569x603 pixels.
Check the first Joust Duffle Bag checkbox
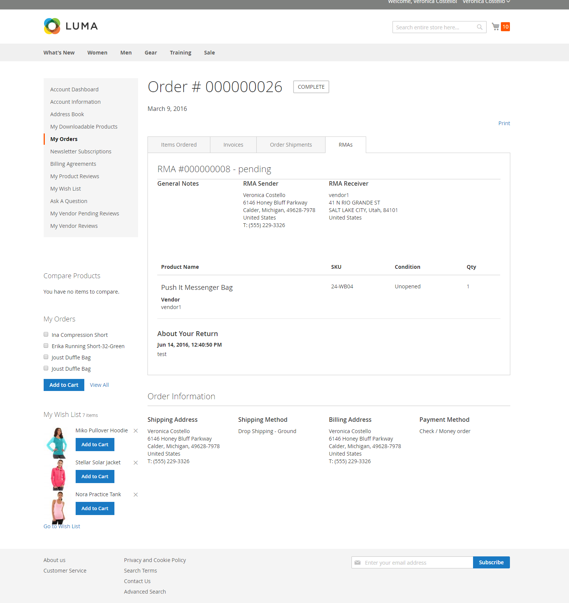click(46, 357)
